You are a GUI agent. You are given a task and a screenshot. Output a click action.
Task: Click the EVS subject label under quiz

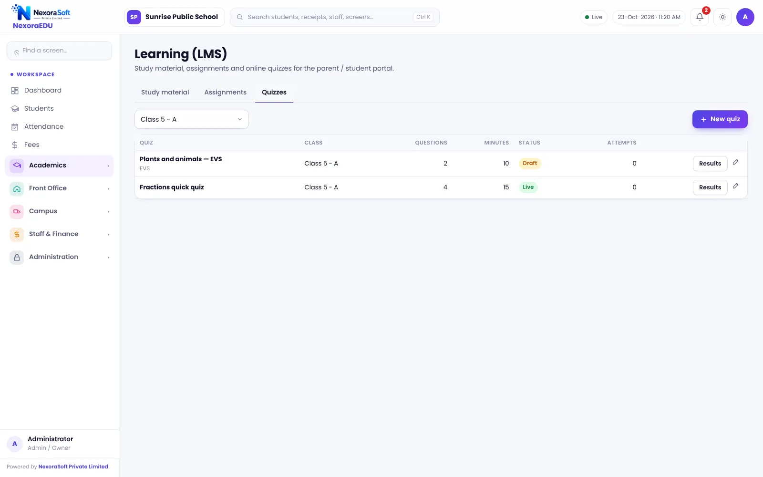tap(145, 169)
